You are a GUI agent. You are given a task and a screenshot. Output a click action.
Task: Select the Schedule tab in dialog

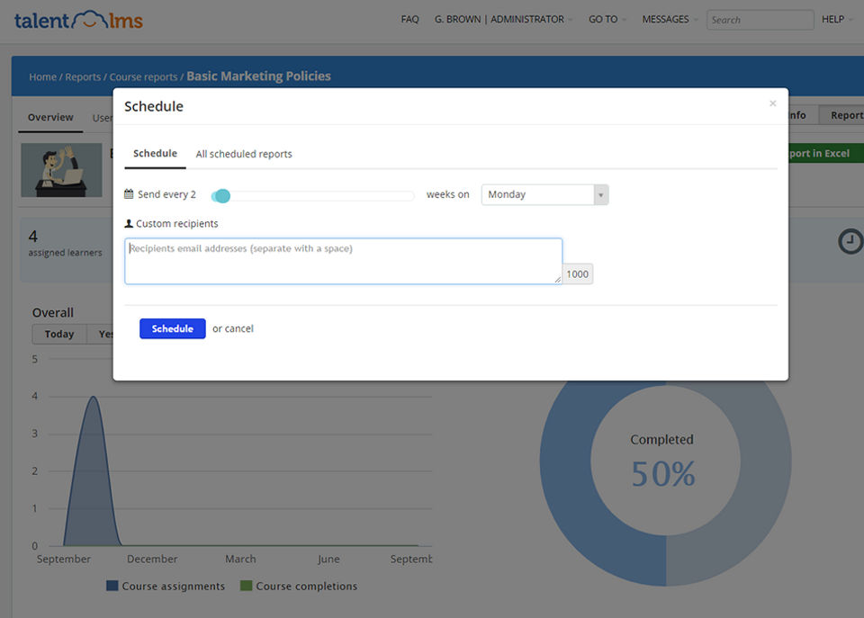[x=155, y=154]
